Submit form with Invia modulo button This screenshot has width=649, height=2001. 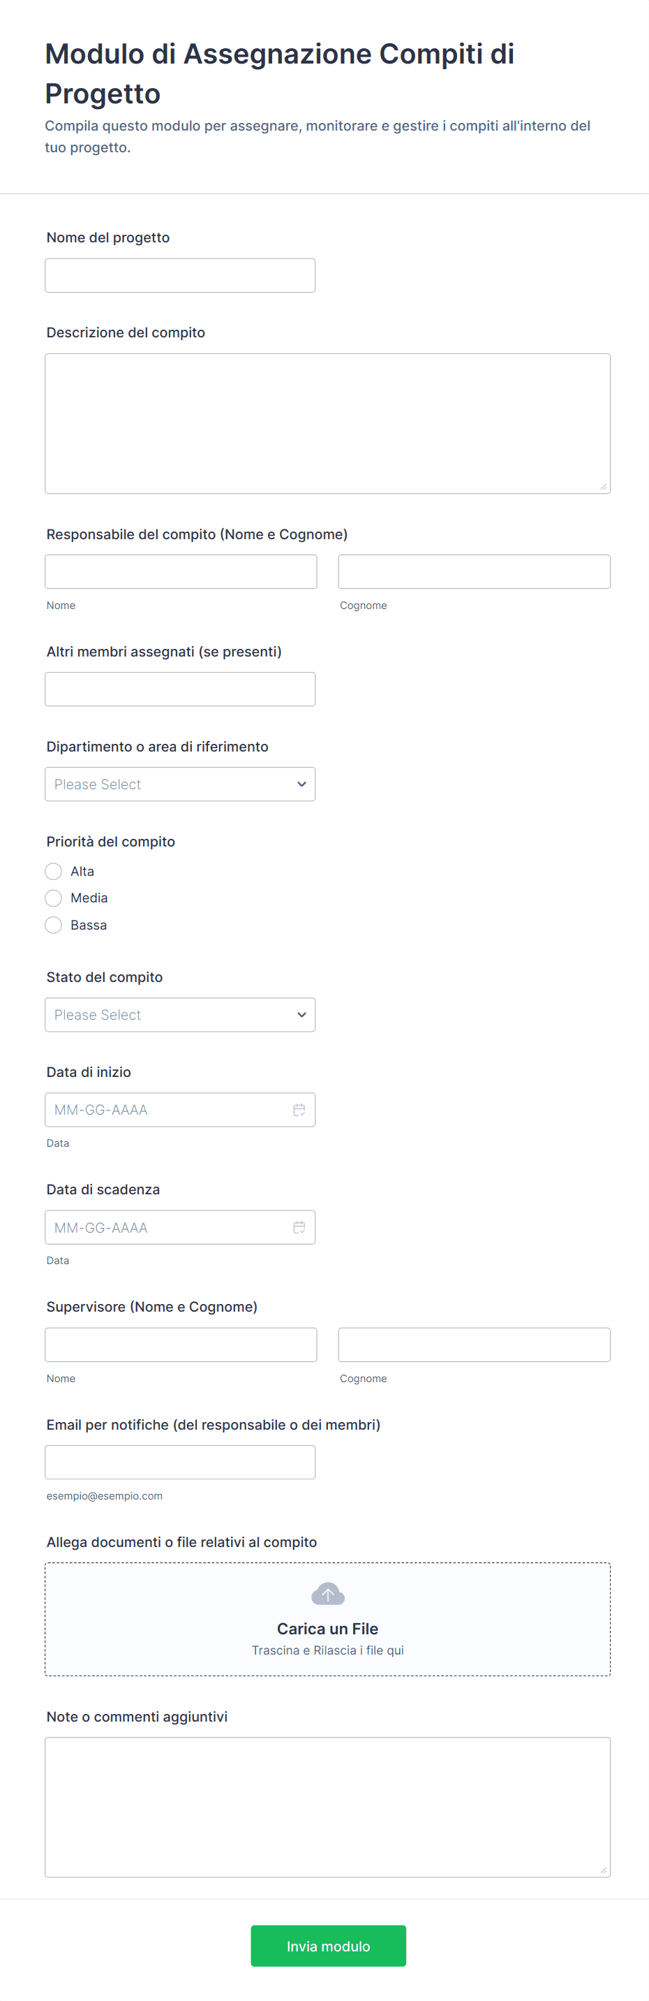point(327,1946)
